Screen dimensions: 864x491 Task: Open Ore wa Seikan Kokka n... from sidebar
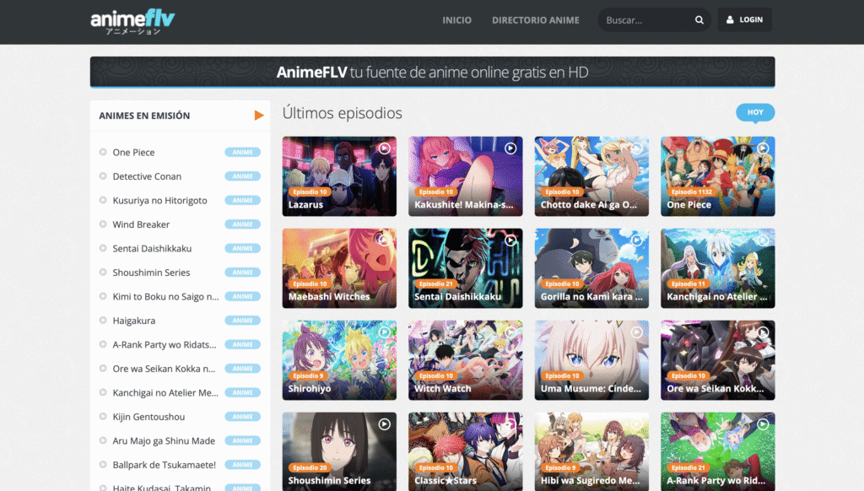coord(165,369)
